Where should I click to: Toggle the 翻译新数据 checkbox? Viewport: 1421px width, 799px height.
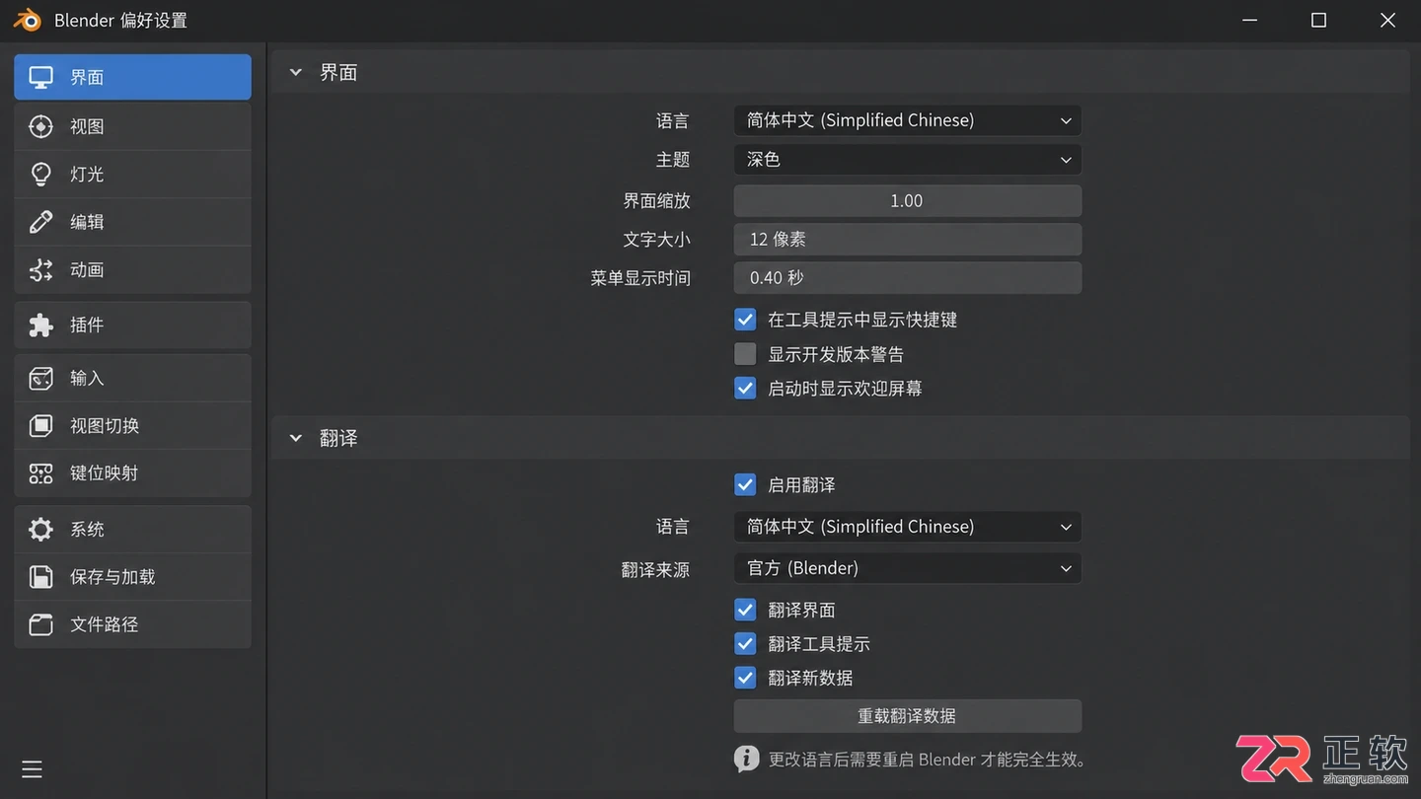pyautogui.click(x=745, y=678)
